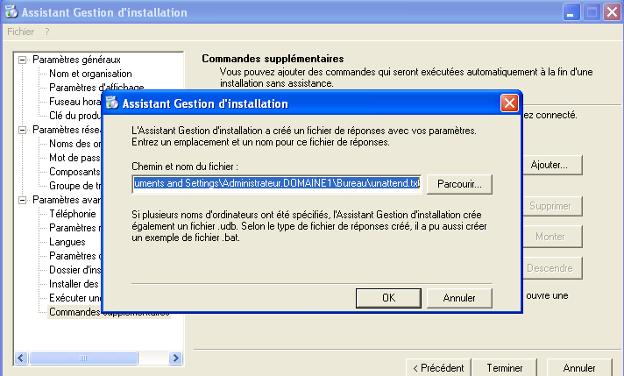Select Dossier d'installation tree item
The height and width of the screenshot is (376, 624).
74,270
